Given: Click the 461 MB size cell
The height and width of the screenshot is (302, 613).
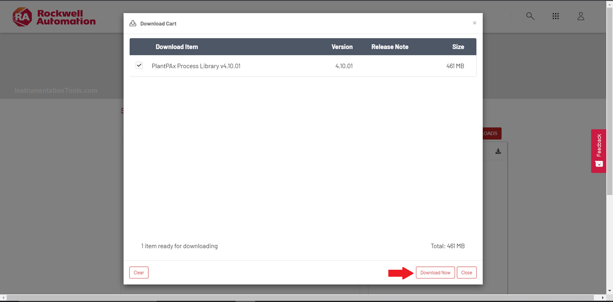Looking at the screenshot, I should pyautogui.click(x=455, y=66).
